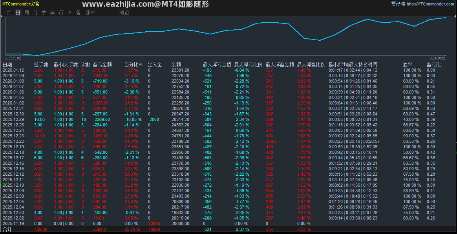Screen dimensions: 457x234
Task: Click the 8:25:16 | 50:20:57 holding time cell
Action: click(354, 141)
